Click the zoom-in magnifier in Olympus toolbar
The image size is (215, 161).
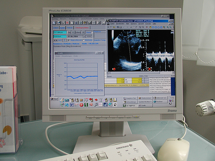pos(167,27)
